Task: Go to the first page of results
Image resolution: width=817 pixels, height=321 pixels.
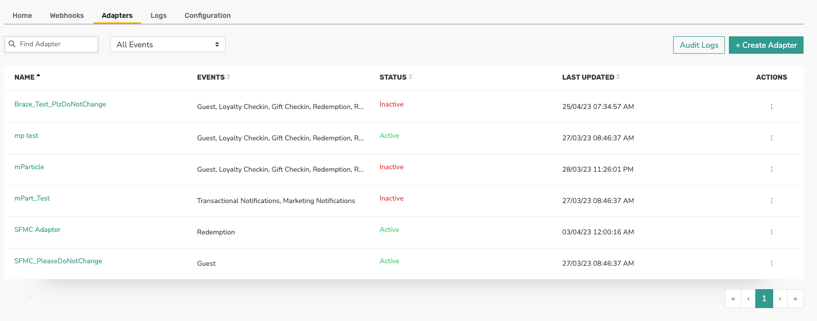Action: pyautogui.click(x=733, y=299)
